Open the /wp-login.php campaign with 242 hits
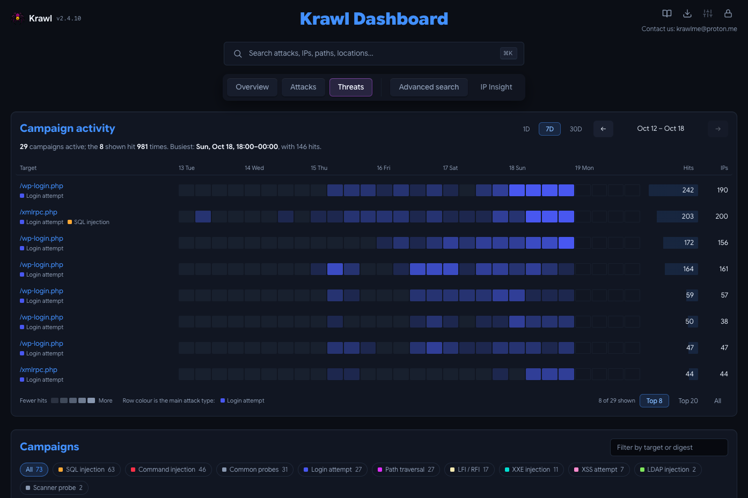Image resolution: width=748 pixels, height=498 pixels. pyautogui.click(x=41, y=186)
